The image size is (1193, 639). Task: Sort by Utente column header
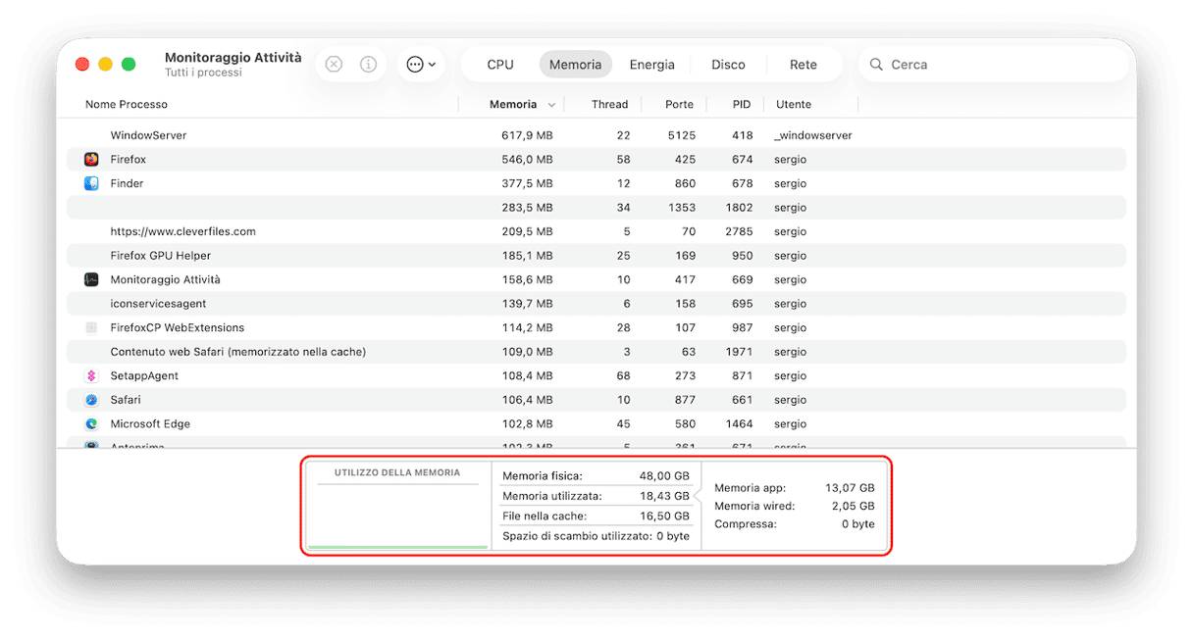pyautogui.click(x=794, y=104)
